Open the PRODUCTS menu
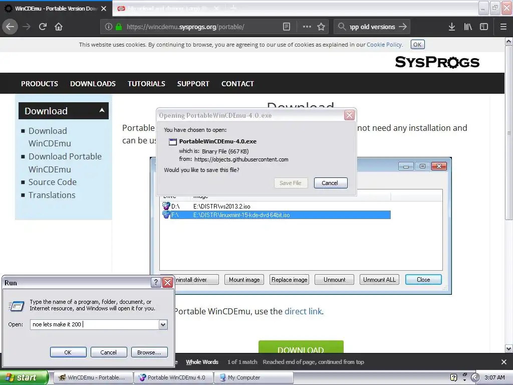Viewport: 513px width, 385px height. 40,84
